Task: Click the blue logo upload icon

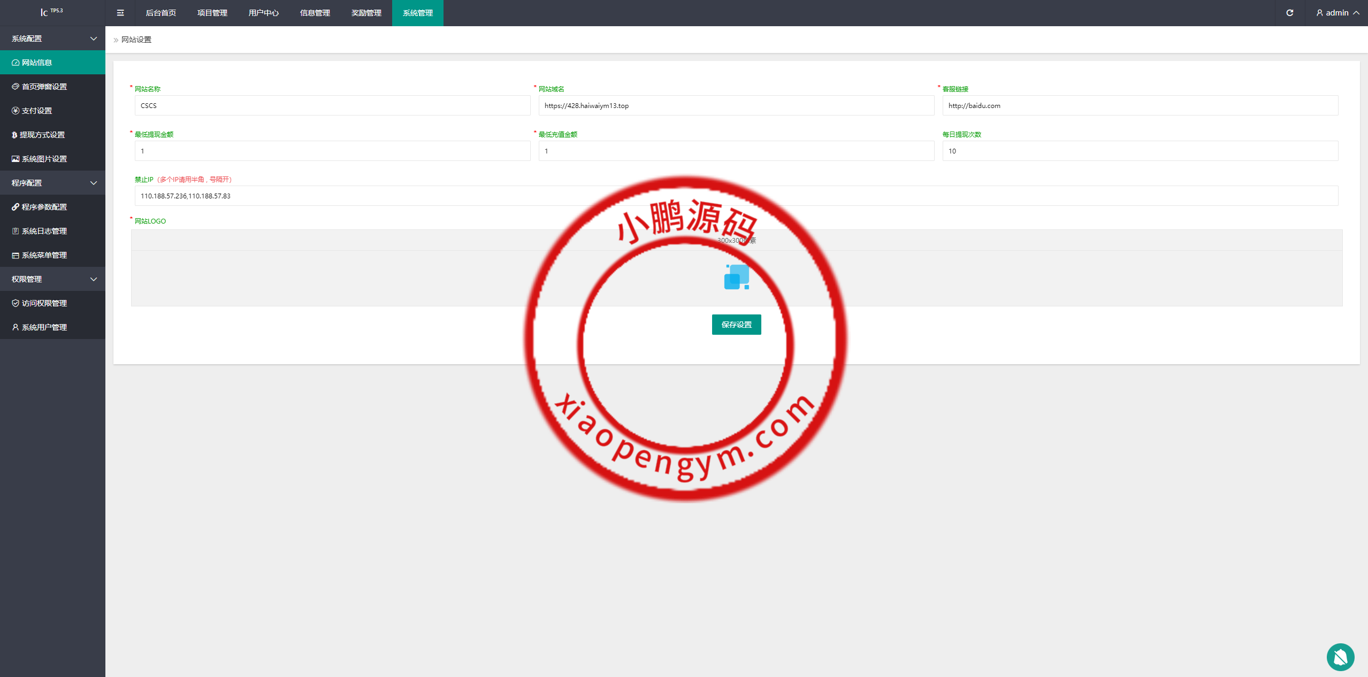Action: 736,277
